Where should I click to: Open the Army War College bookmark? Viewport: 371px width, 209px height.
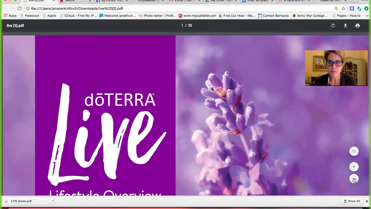click(x=310, y=16)
